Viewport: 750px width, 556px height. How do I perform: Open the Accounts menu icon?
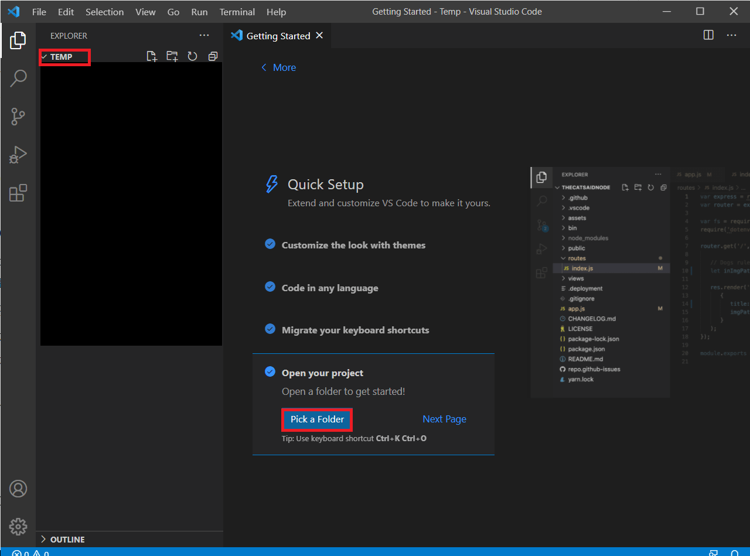click(x=18, y=489)
